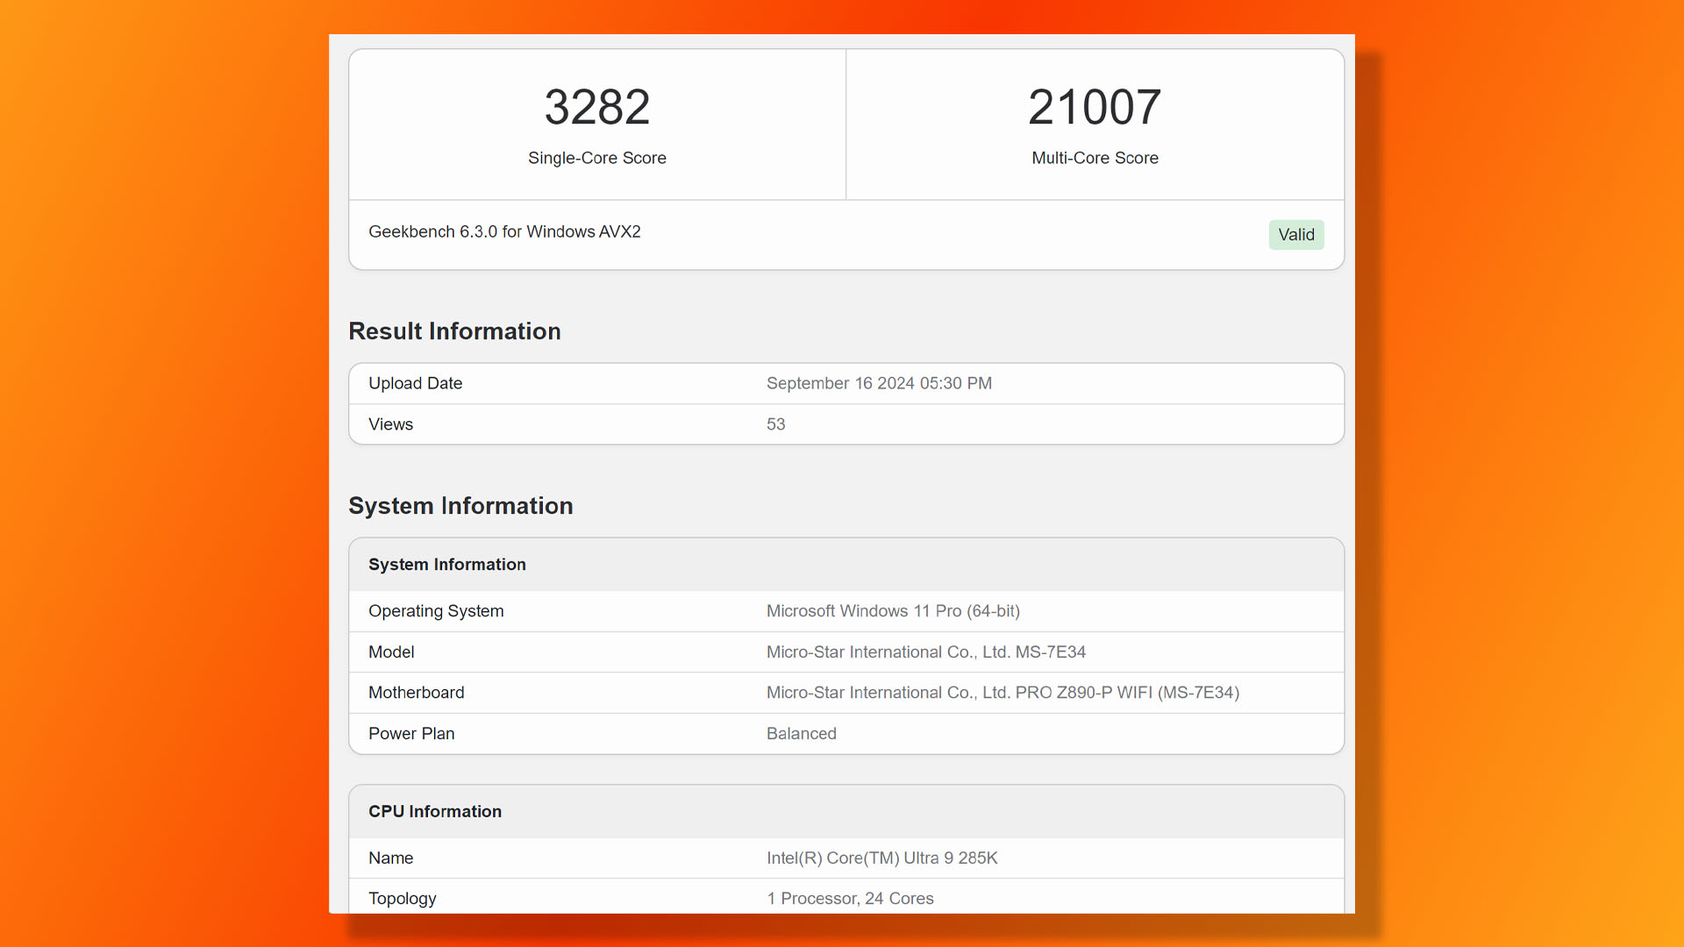Click the Power Plan label
This screenshot has height=947, width=1684.
point(411,734)
